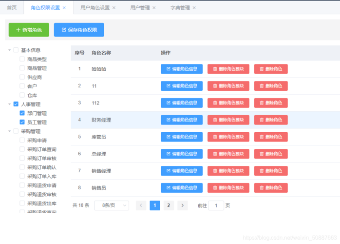Screen dimensions: 340x244
Task: Check the 商品类型 checkbox
Action: click(x=22, y=59)
